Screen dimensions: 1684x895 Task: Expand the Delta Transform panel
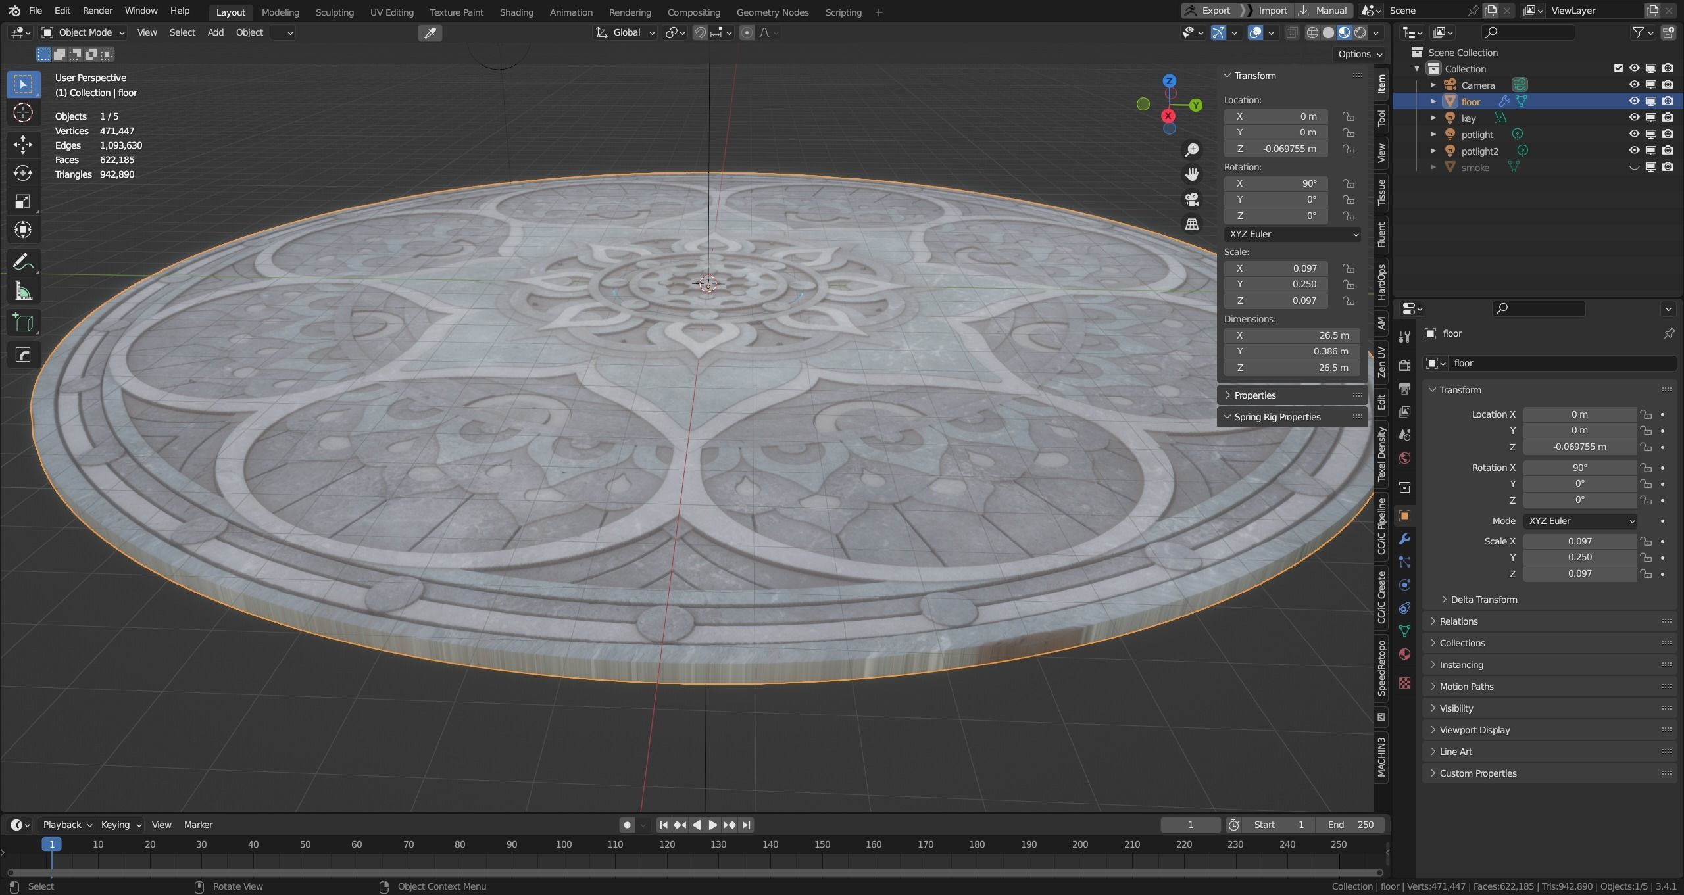coord(1483,600)
